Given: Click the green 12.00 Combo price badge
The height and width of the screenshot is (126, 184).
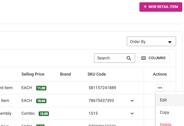Looking at the screenshot, I should 44,114.
